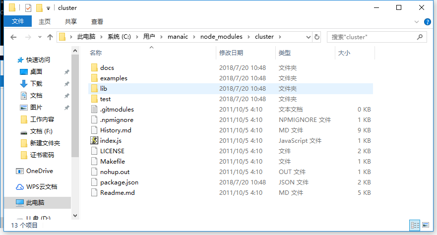Open the customize quick access toolbar dropdown
The width and height of the screenshot is (437, 235).
click(48, 8)
